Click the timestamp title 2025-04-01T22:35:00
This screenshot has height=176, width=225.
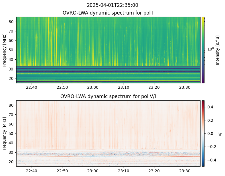tap(112, 5)
